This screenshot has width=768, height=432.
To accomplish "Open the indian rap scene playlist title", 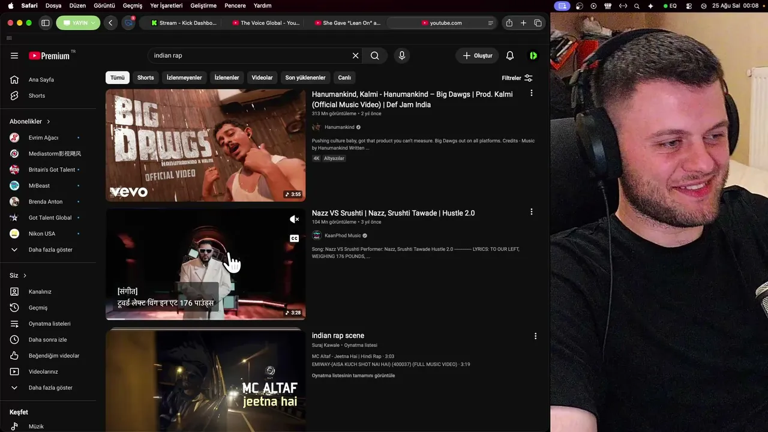I will click(338, 335).
